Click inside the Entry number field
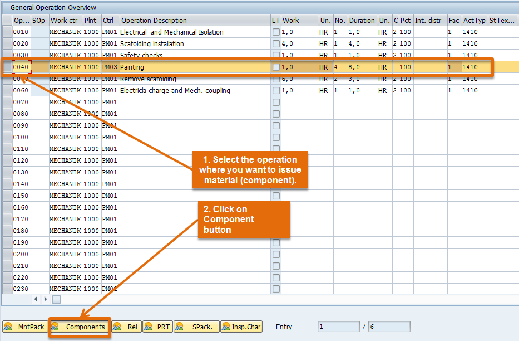Image resolution: width=519 pixels, height=341 pixels. pos(339,326)
